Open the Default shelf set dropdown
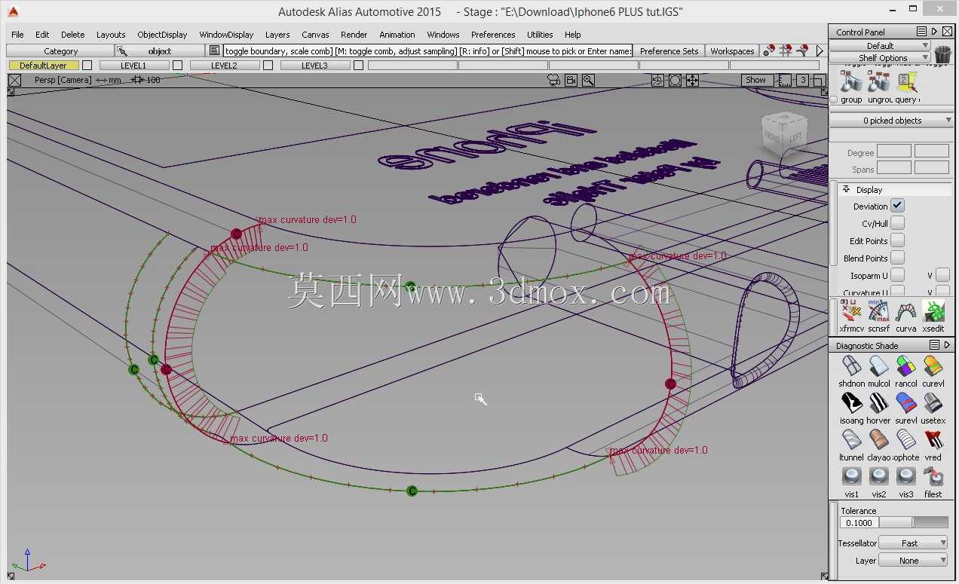Image resolution: width=959 pixels, height=584 pixels. tap(880, 46)
